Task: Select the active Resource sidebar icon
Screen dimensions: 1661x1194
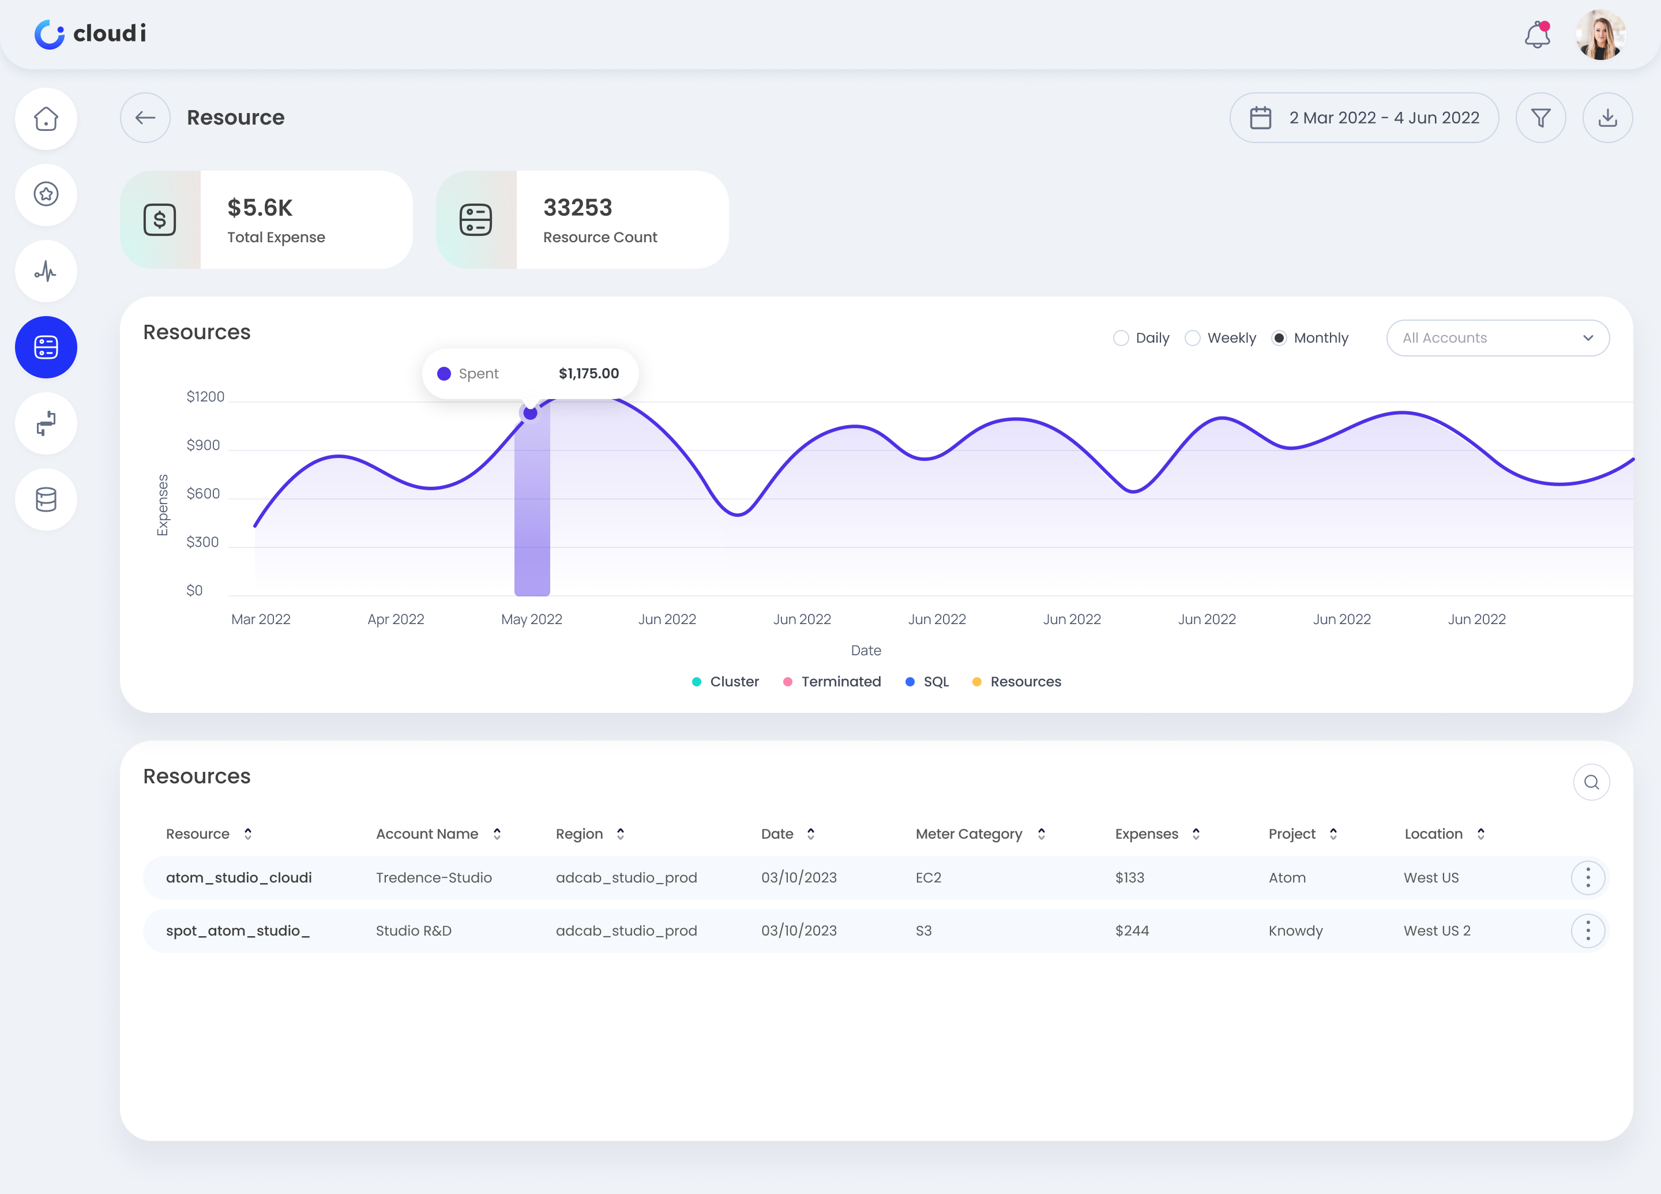Action: 46,347
